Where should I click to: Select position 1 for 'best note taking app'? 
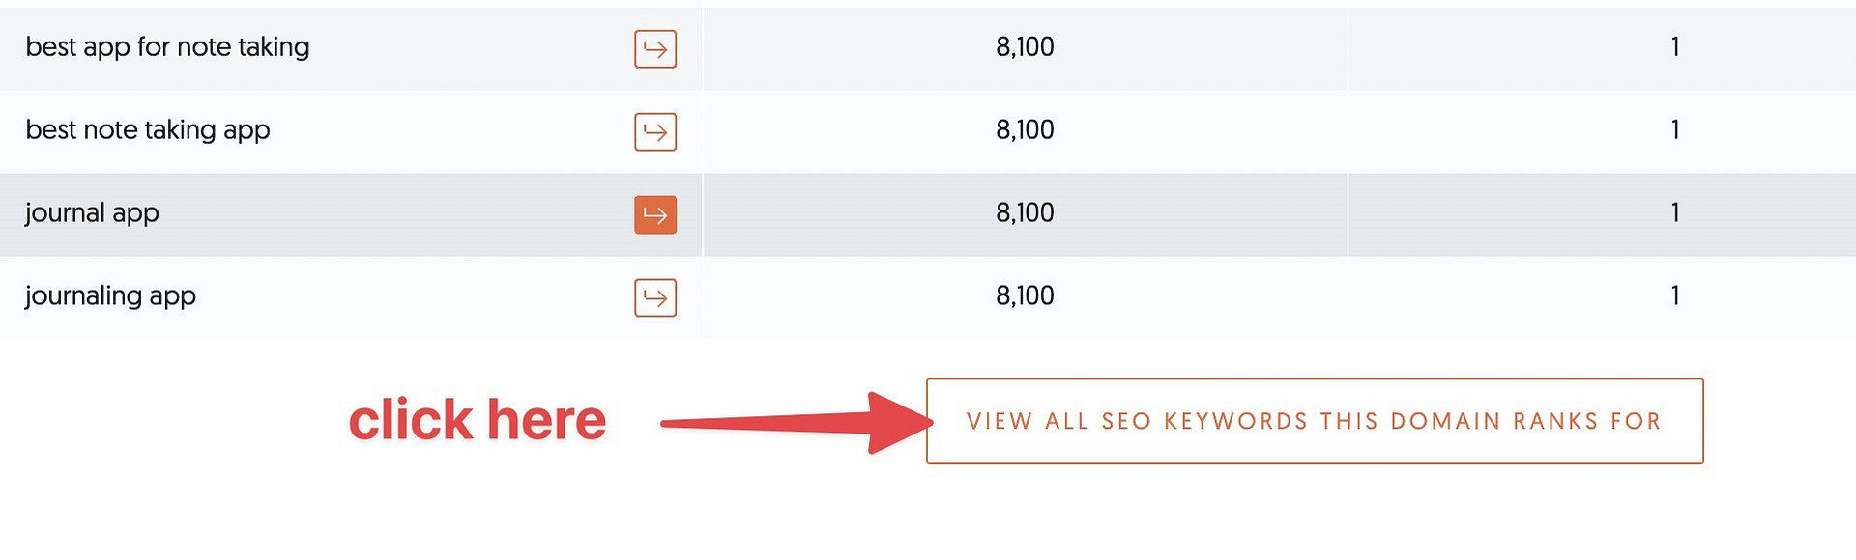[x=1674, y=130]
